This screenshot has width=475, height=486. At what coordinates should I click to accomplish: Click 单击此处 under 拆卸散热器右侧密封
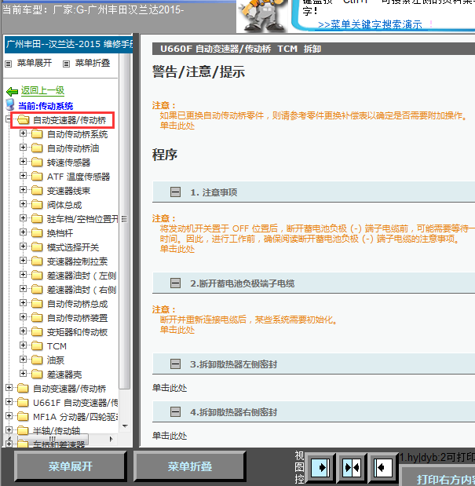point(170,436)
